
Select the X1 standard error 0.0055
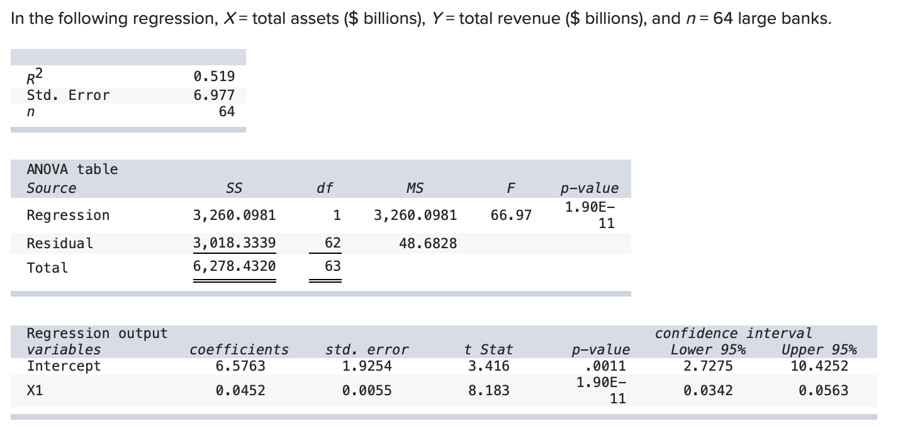pos(368,390)
